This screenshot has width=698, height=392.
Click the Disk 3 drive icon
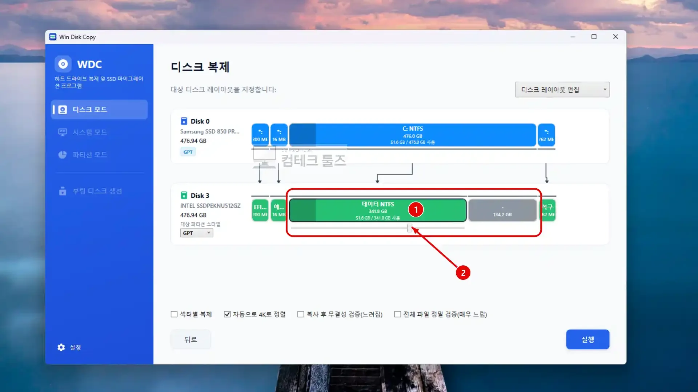coord(184,195)
